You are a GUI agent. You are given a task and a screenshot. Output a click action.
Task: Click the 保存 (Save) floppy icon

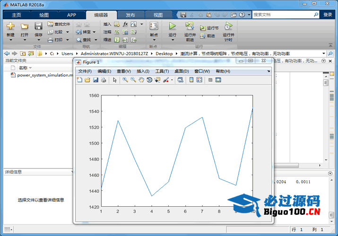(38, 26)
